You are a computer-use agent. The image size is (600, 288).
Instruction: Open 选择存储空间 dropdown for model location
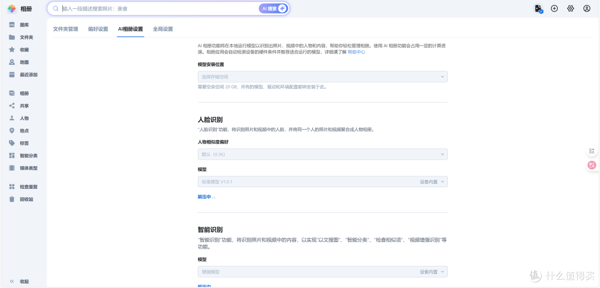point(323,76)
